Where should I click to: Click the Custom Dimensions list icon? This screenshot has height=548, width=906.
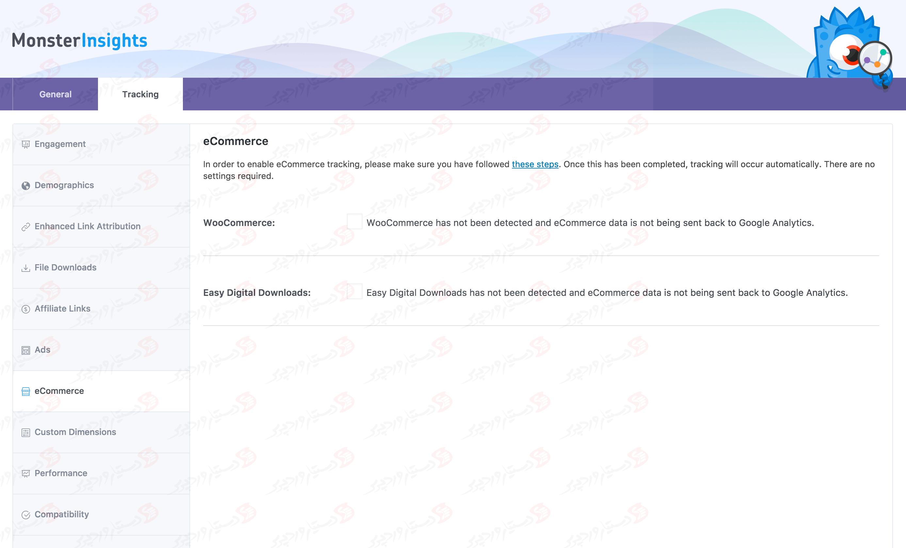(25, 432)
